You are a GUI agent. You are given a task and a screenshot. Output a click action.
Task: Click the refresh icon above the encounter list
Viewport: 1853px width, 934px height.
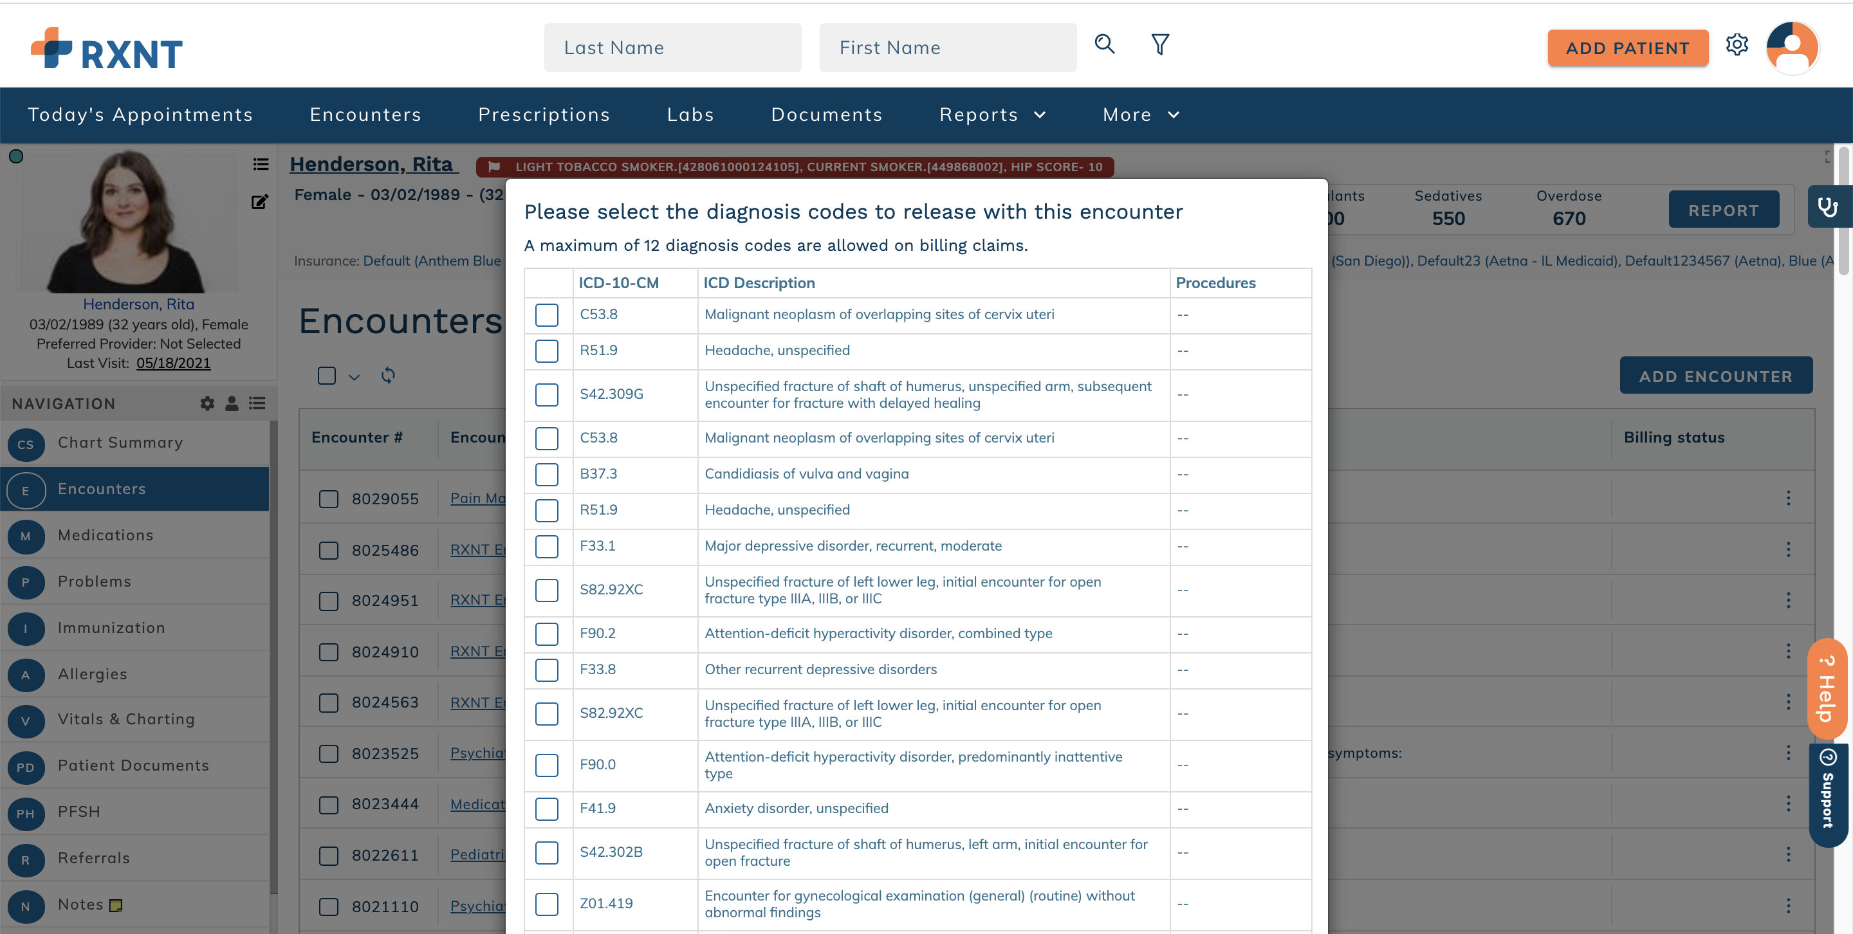tap(389, 375)
